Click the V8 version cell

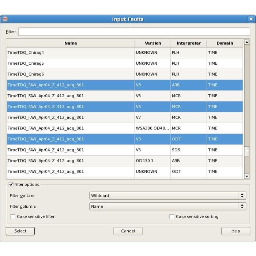[153, 85]
